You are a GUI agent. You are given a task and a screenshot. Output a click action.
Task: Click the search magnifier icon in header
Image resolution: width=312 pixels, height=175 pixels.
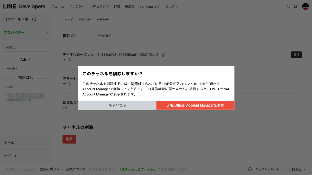288,6
